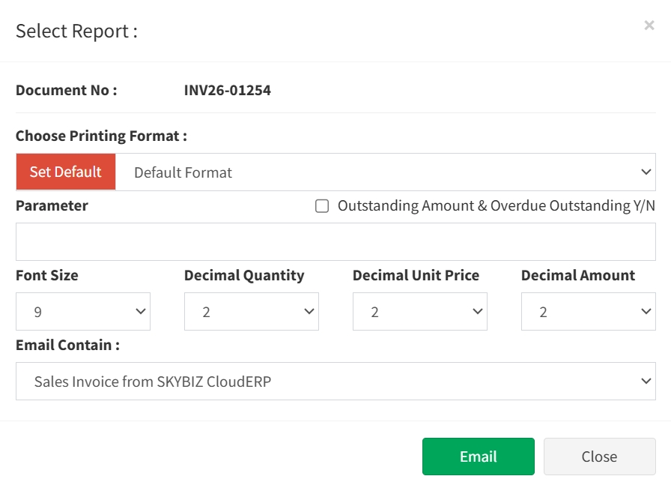Click the grey Close button
This screenshot has height=491, width=671.
(x=599, y=457)
